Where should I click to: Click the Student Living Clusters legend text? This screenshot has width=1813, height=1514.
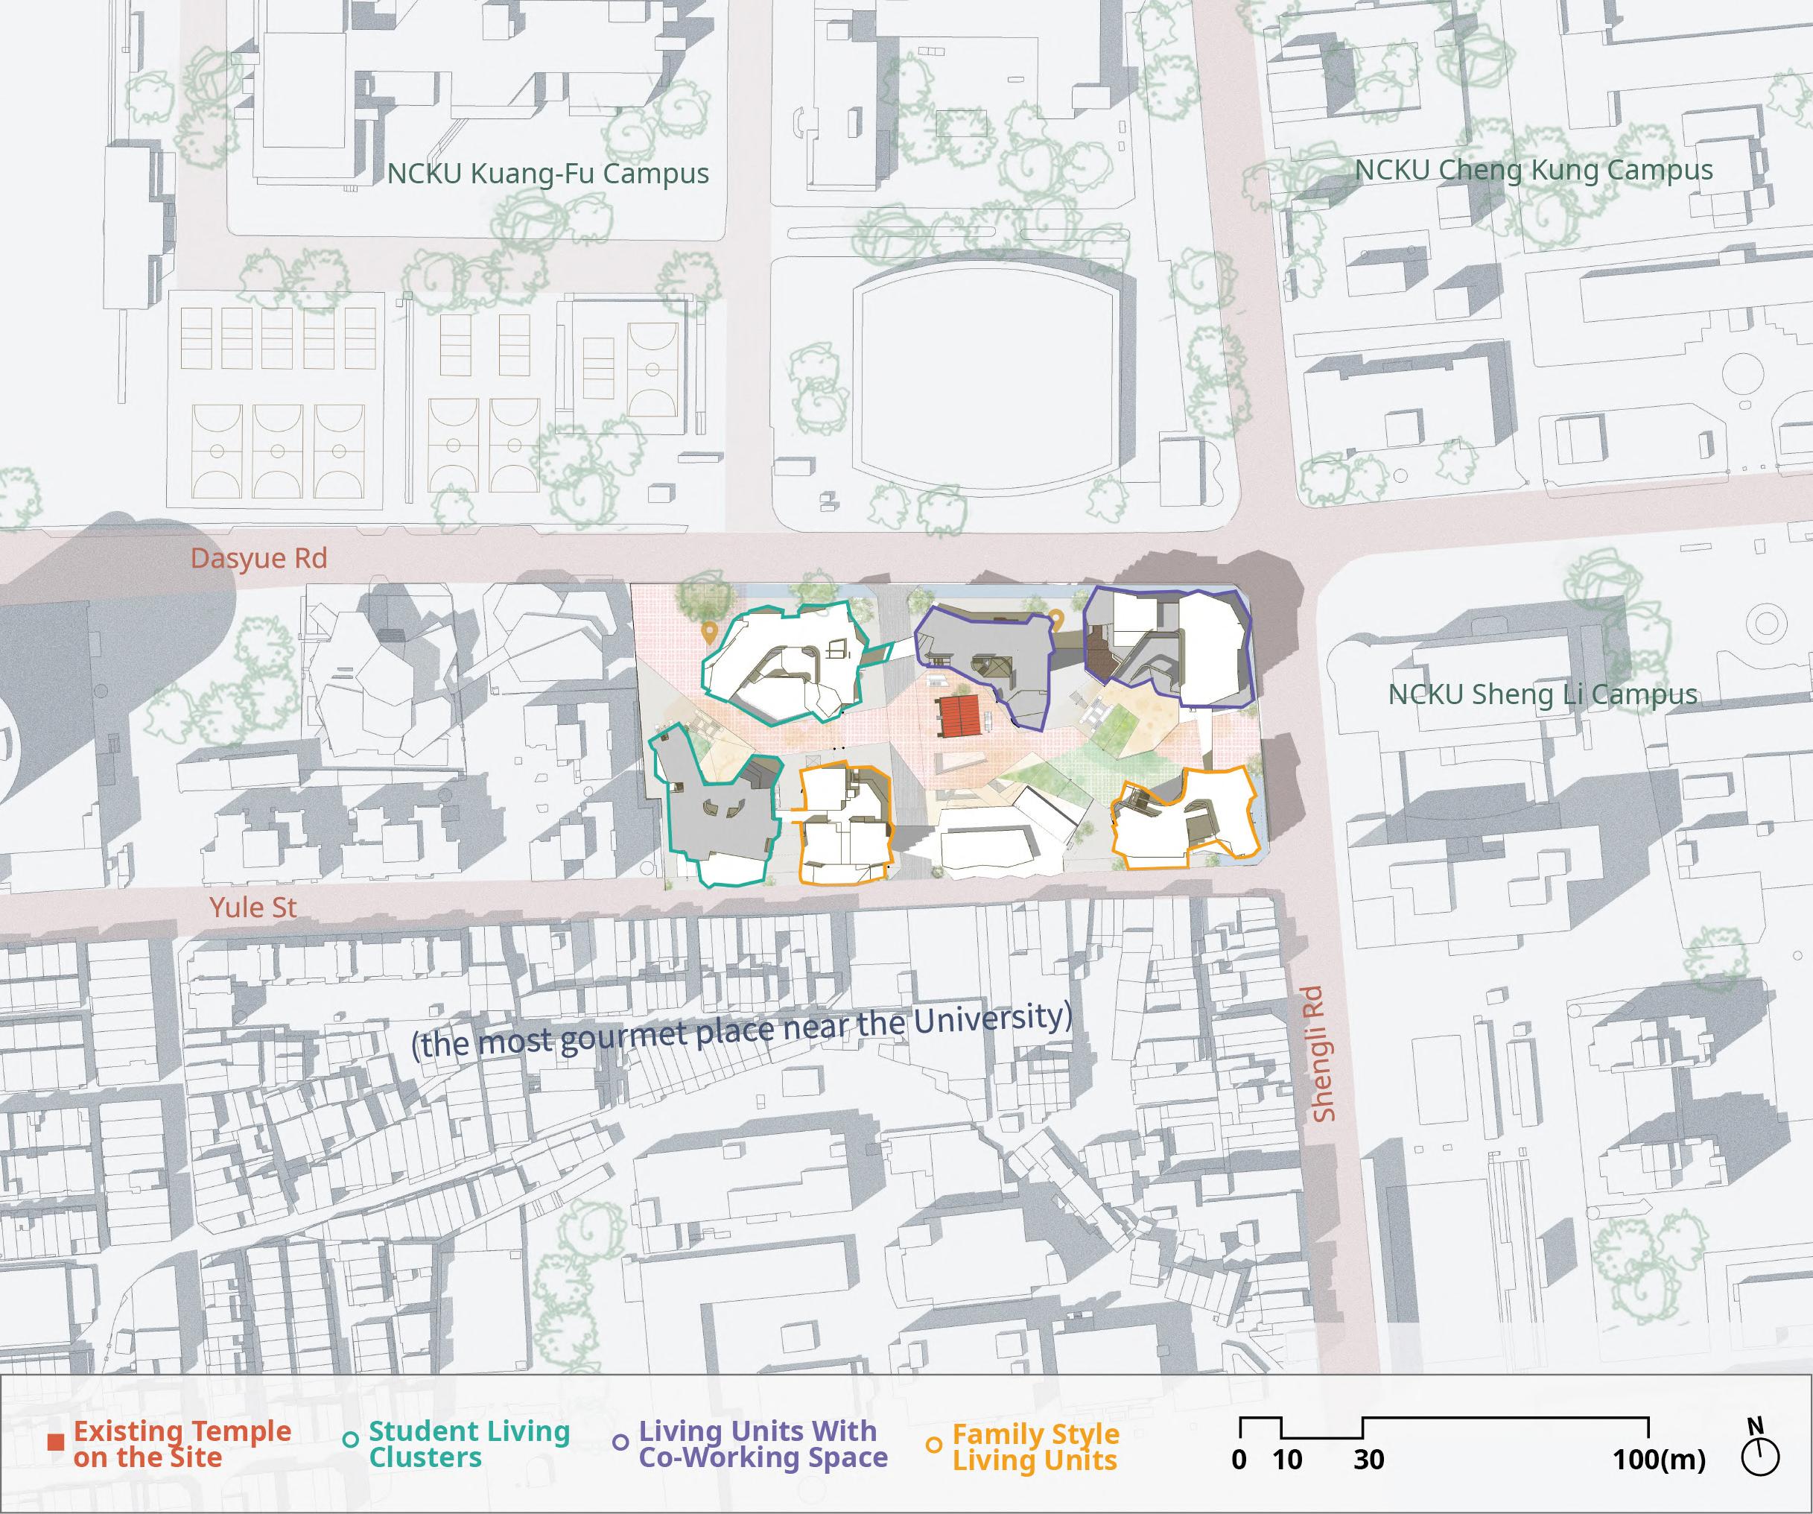[x=469, y=1443]
